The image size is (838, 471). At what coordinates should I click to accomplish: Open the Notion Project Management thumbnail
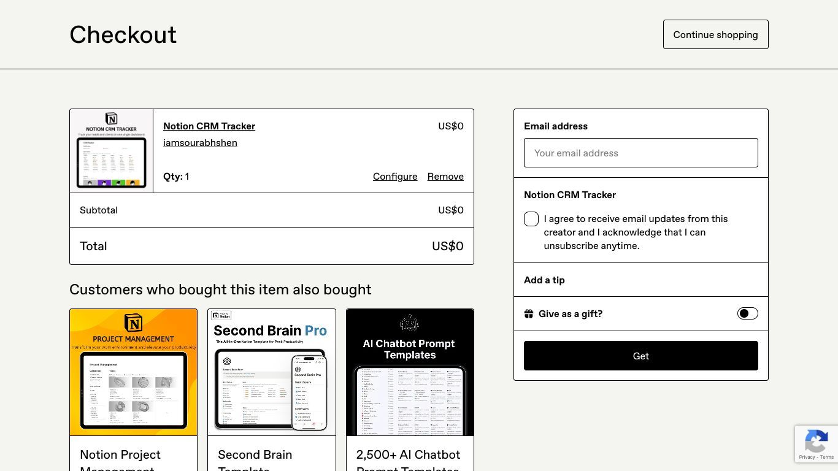[134, 372]
